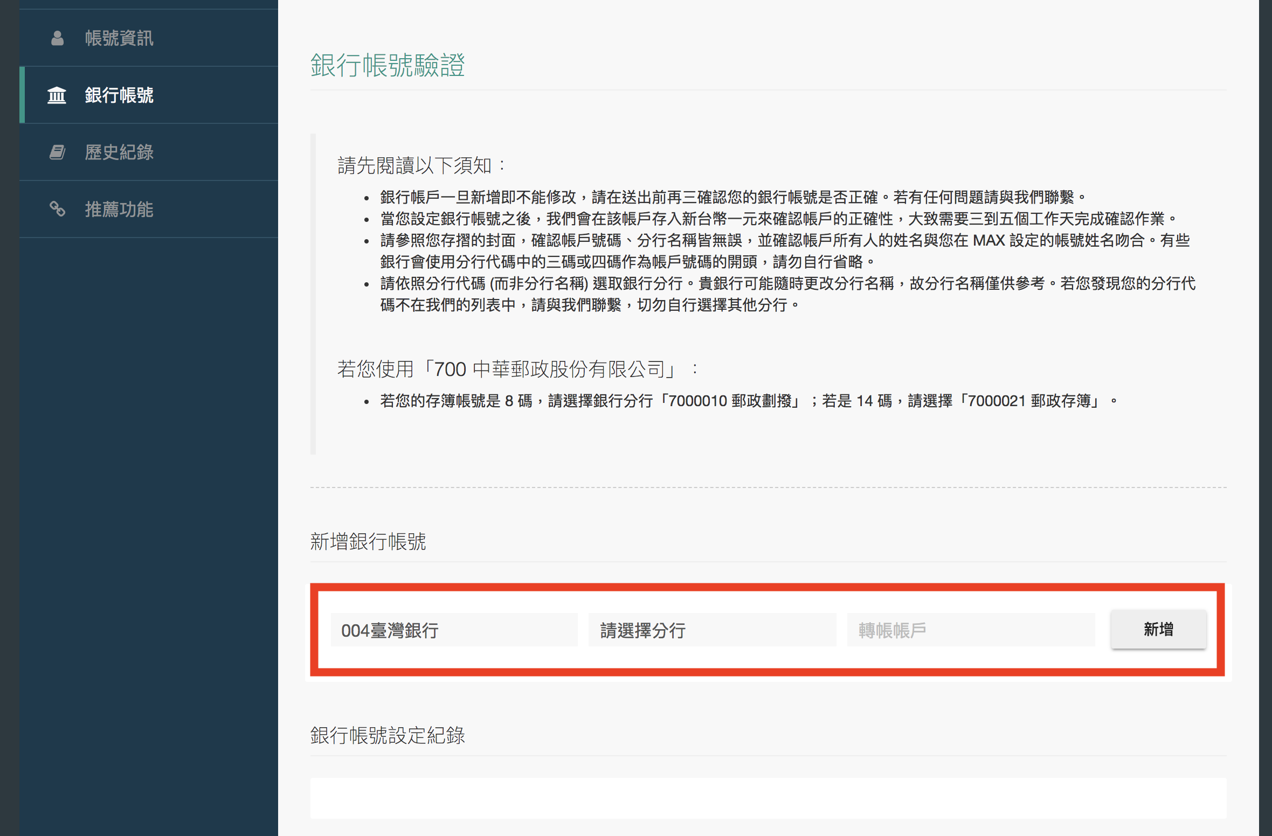Click the empty bank account records box
Screen dimensions: 1272x836
pyautogui.click(x=768, y=798)
